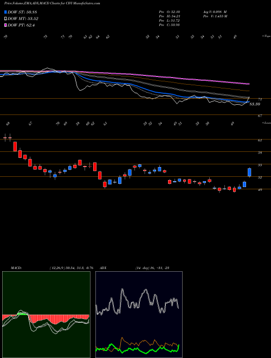Click the 58 axis label on candlestick chart

pyautogui.click(x=260, y=152)
